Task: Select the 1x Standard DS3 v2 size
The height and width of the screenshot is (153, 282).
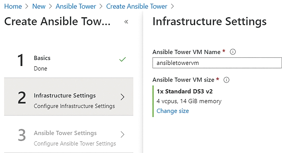Action: coord(184,92)
